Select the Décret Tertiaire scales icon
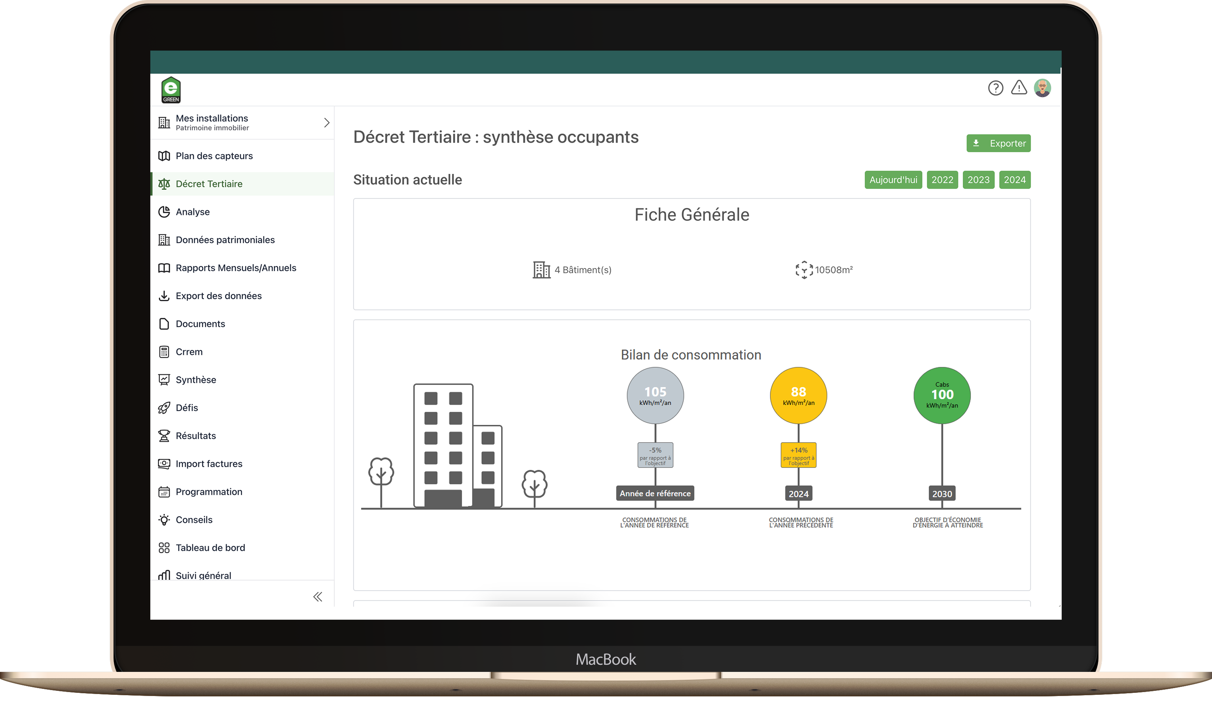 [164, 183]
